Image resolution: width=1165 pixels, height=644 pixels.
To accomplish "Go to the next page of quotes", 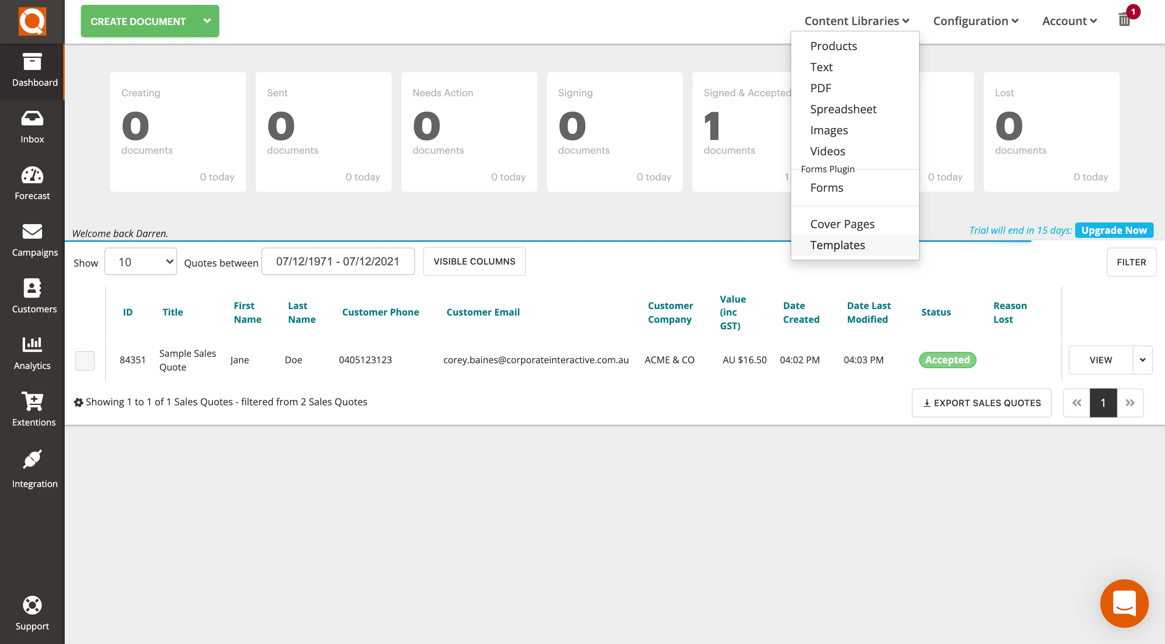I will 1130,402.
